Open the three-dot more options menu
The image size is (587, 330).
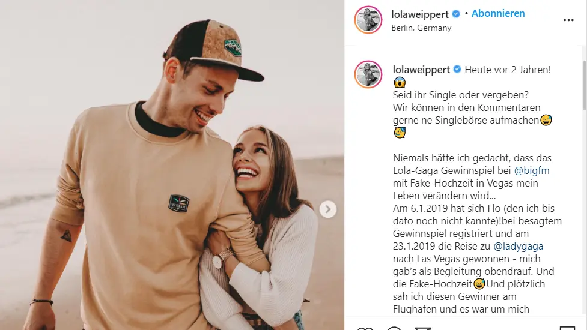pyautogui.click(x=568, y=20)
